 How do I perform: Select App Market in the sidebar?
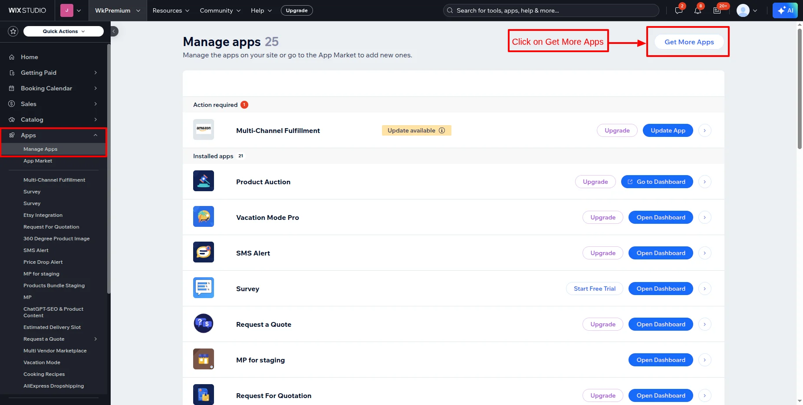38,161
